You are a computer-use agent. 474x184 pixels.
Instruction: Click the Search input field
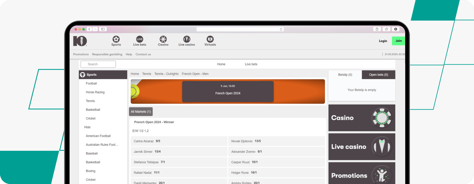98,64
